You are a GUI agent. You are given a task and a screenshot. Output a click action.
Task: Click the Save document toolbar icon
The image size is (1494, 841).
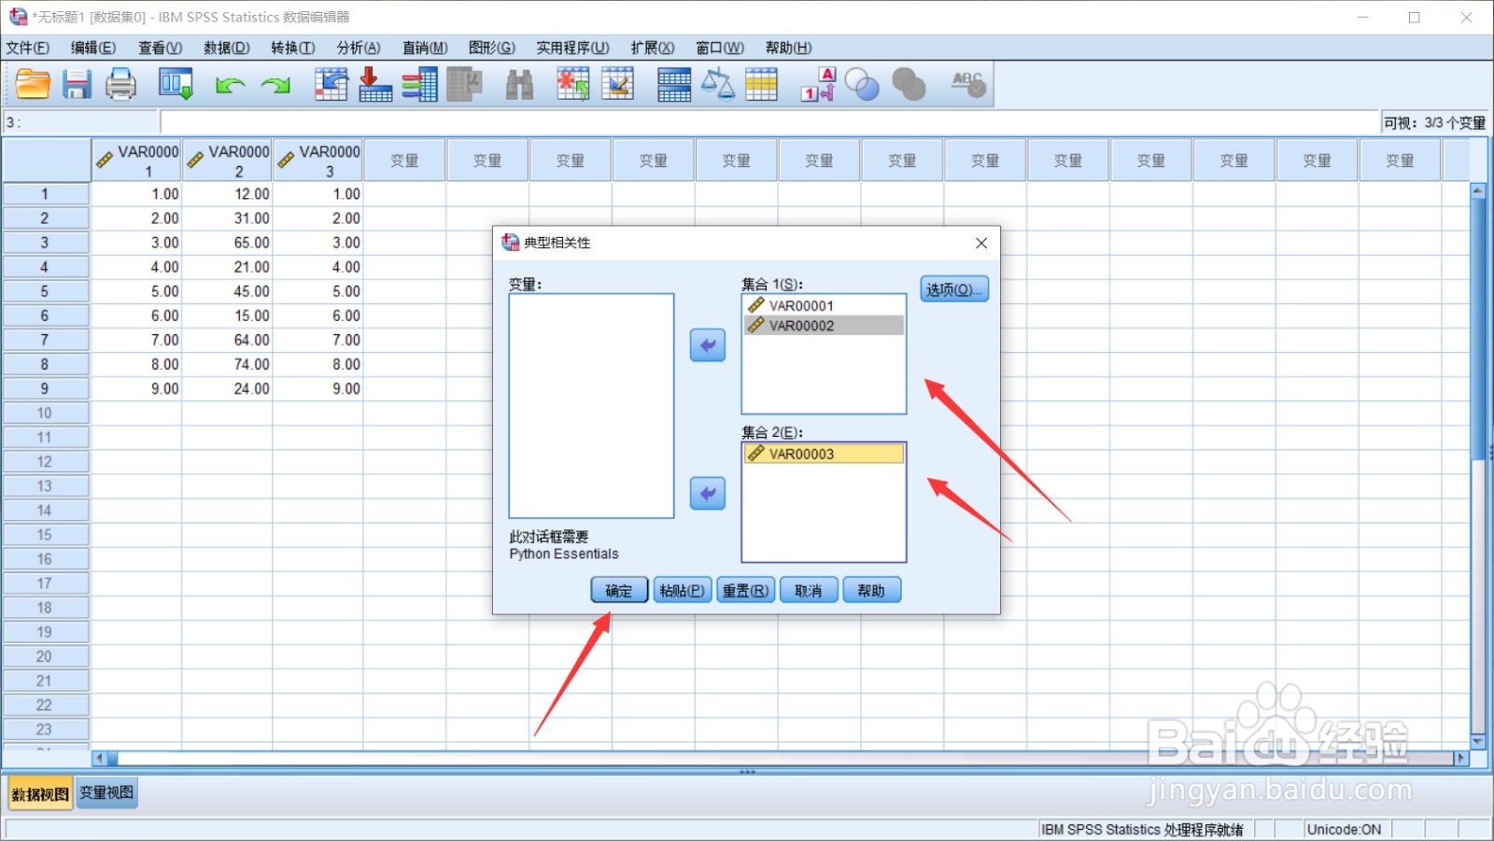point(77,84)
